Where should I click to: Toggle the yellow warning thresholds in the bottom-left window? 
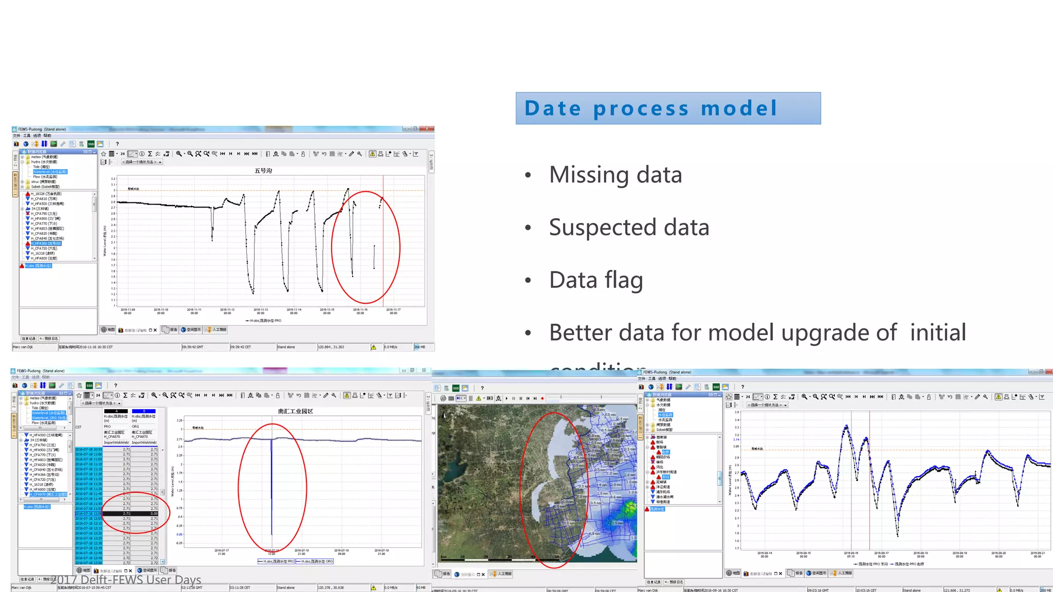347,395
